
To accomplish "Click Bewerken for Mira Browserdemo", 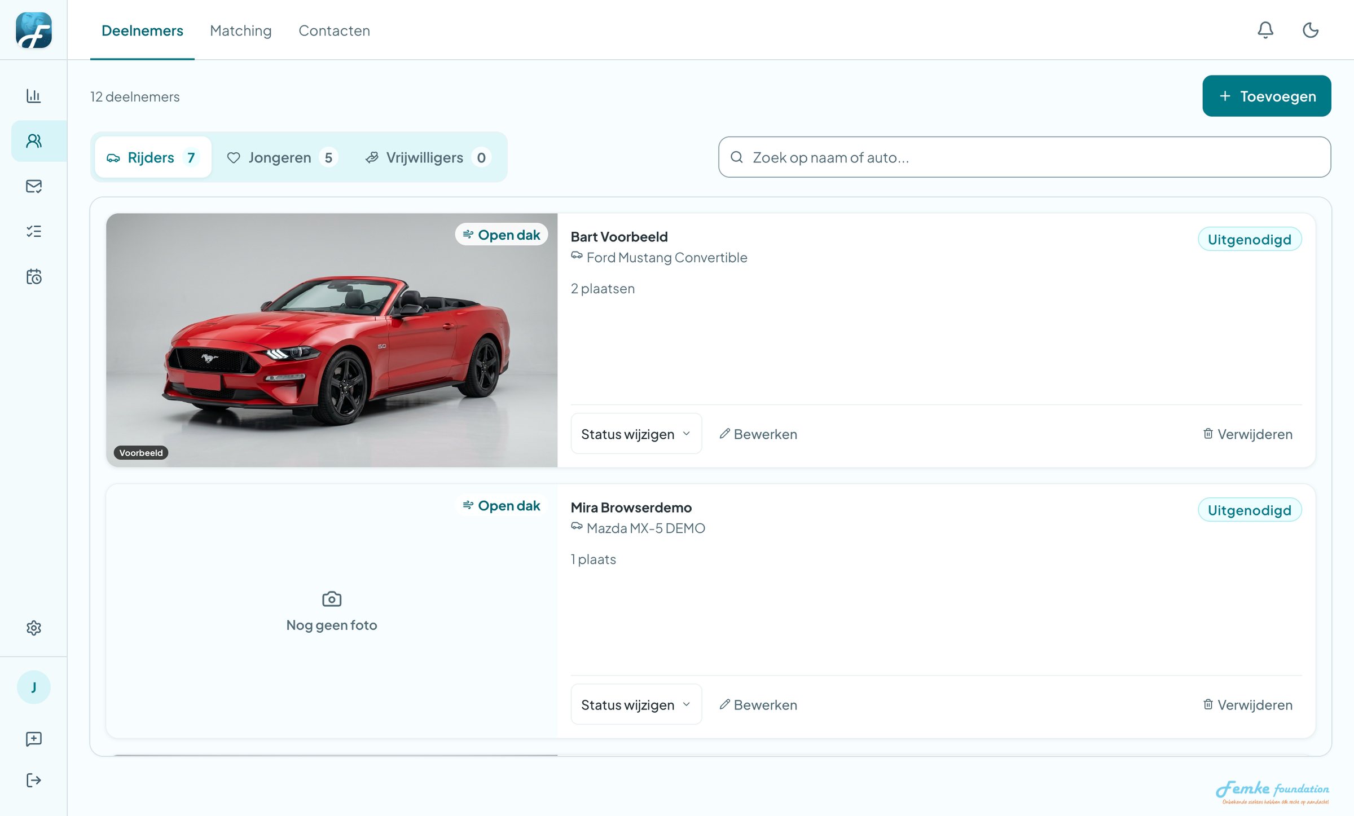I will 758,704.
